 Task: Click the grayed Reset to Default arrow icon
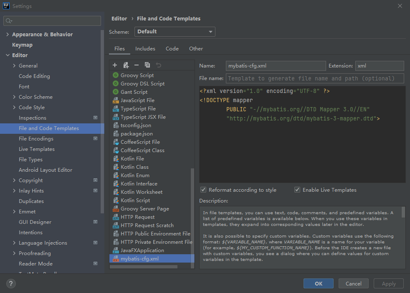(x=159, y=65)
